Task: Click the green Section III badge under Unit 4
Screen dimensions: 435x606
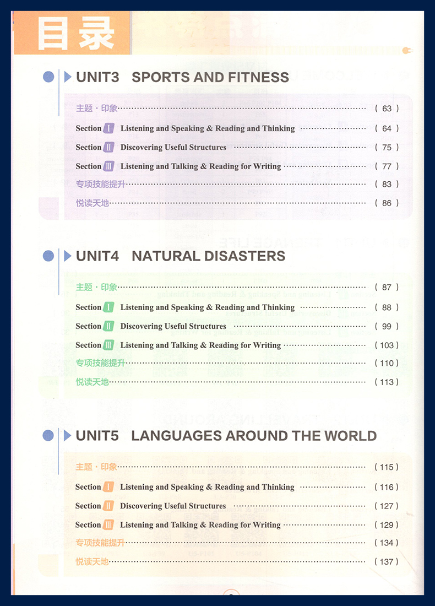Action: tap(108, 345)
